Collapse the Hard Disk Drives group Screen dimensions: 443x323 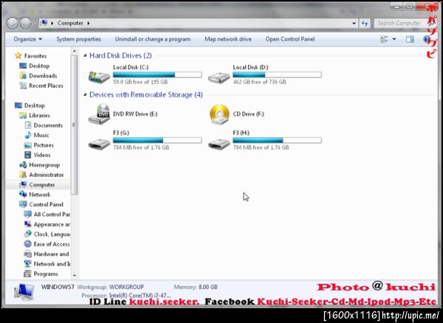coord(85,55)
